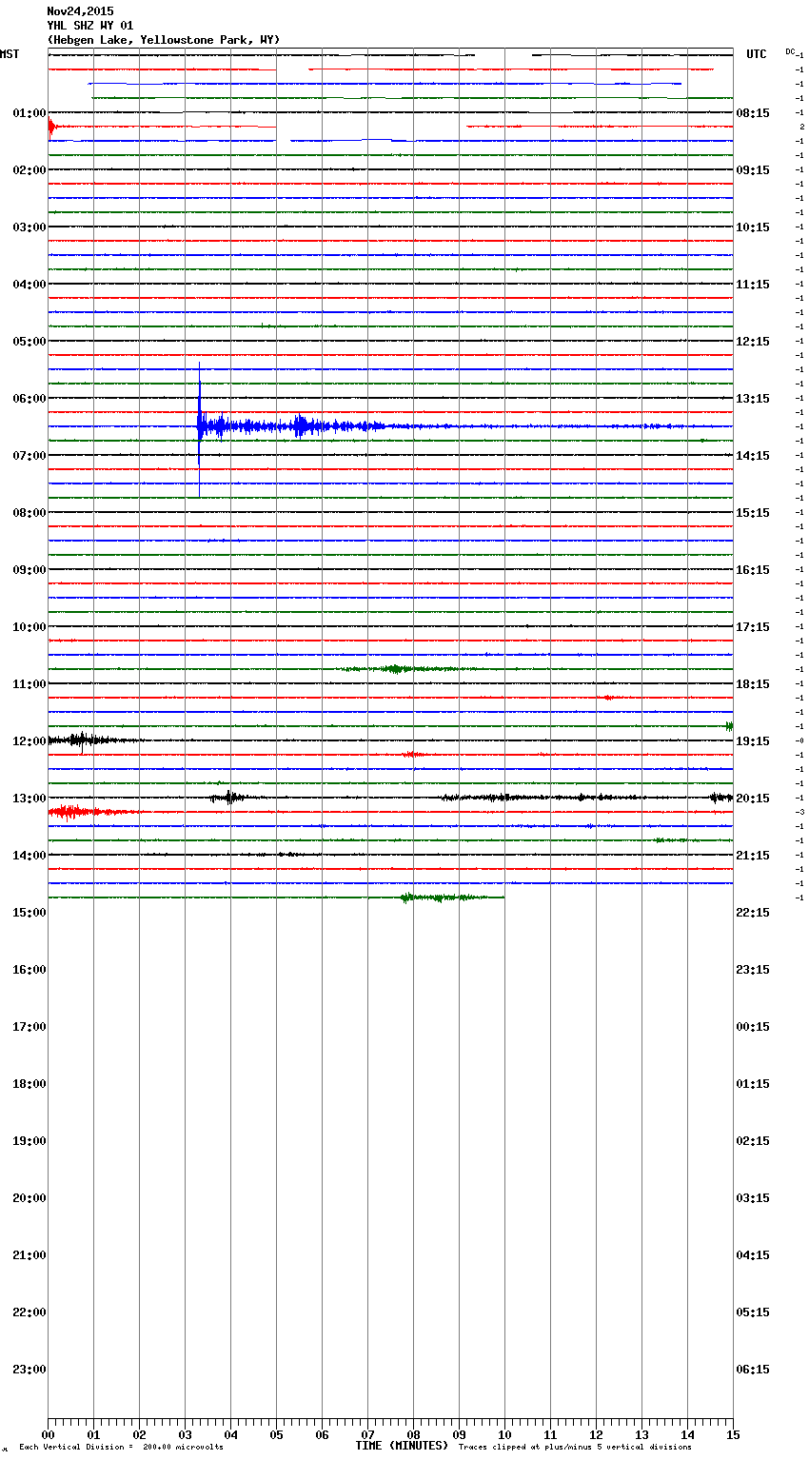The width and height of the screenshot is (809, 1460).
Task: Select the 07:00 MST time label
Action: (x=30, y=456)
